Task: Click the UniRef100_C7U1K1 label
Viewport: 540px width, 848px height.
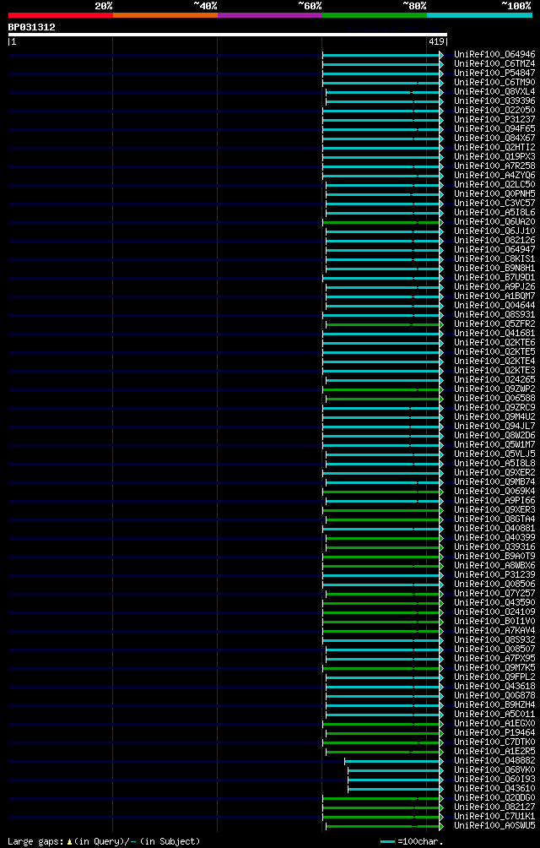Action: coord(494,817)
